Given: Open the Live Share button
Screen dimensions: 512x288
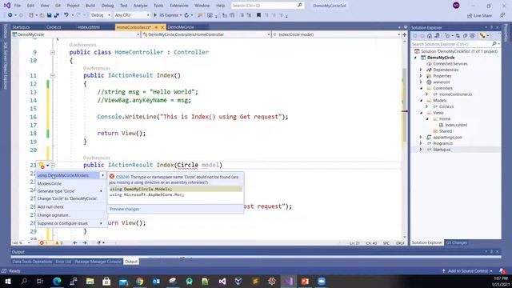Looking at the screenshot, I should point(479,15).
